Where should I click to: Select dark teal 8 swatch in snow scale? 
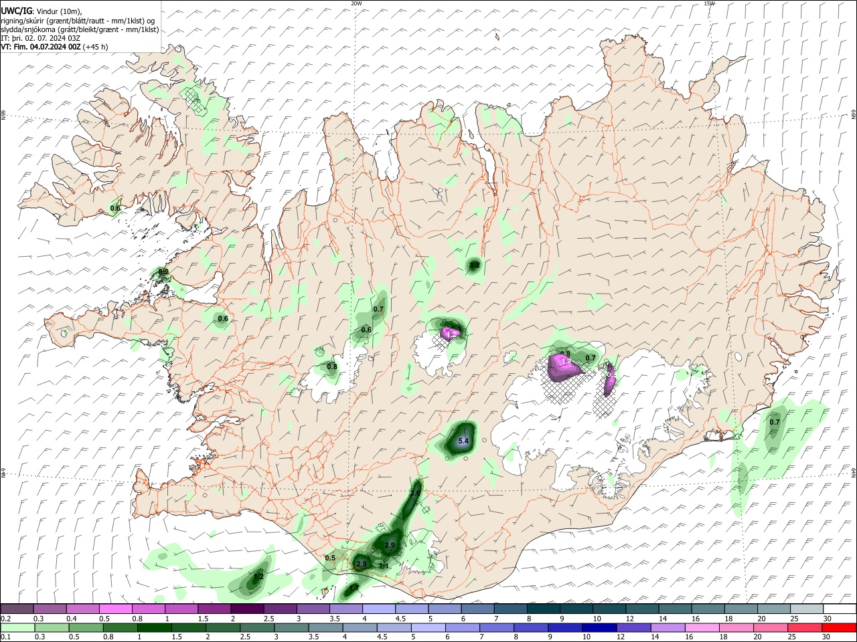coord(544,609)
